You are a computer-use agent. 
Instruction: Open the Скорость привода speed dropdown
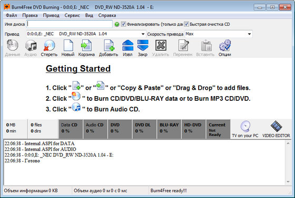[x=249, y=34]
